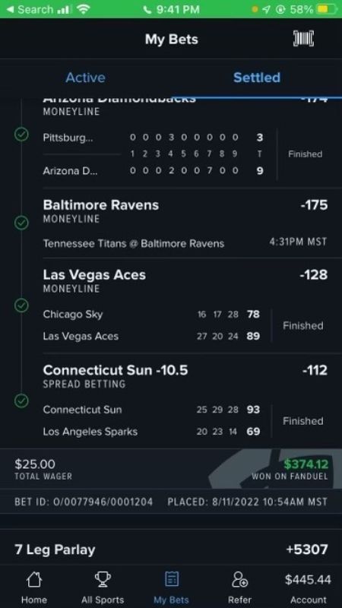Open the Home tab icon
Image resolution: width=342 pixels, height=608 pixels.
click(33, 580)
